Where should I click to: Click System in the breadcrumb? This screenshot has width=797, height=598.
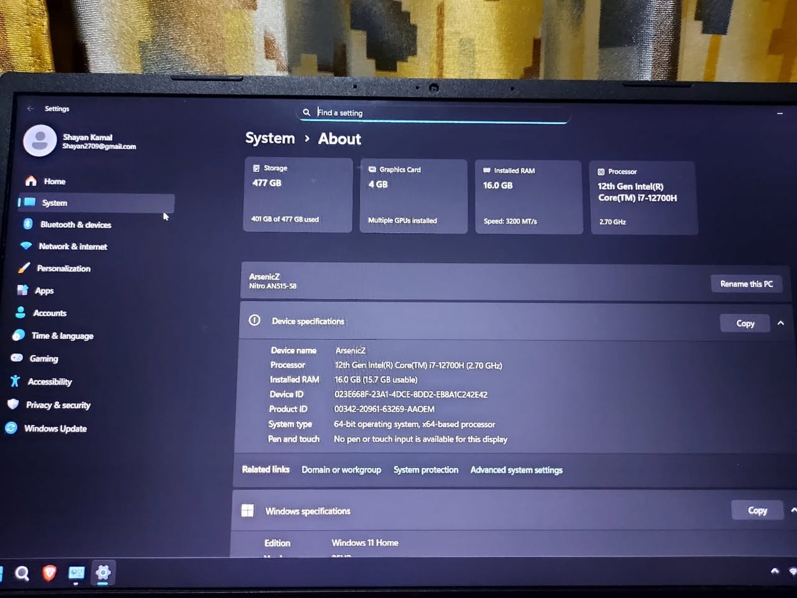tap(270, 138)
